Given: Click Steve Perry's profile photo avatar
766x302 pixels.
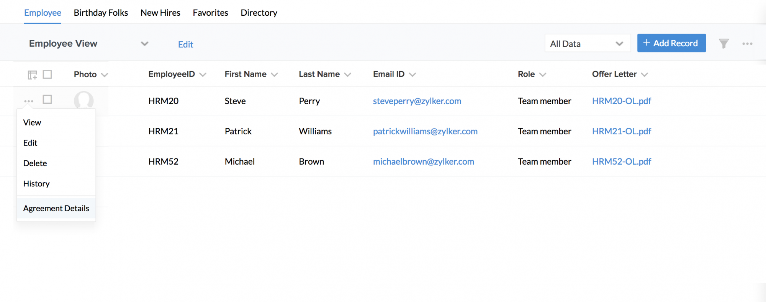Looking at the screenshot, I should click(83, 100).
